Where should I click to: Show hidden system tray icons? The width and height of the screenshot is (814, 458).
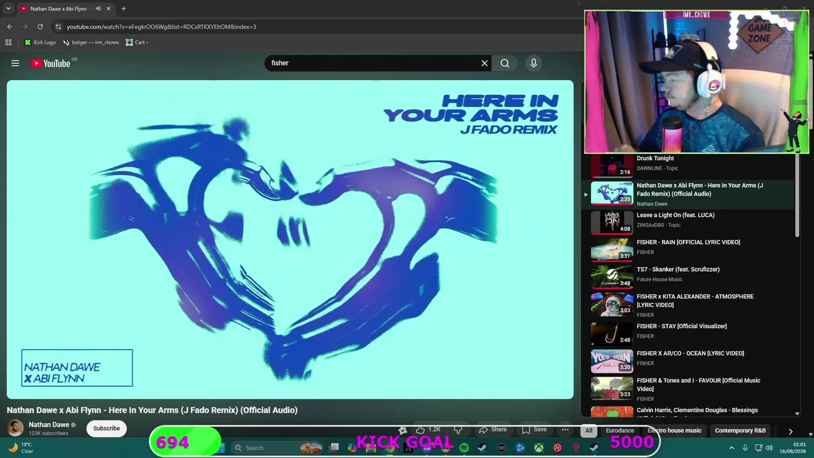[731, 448]
